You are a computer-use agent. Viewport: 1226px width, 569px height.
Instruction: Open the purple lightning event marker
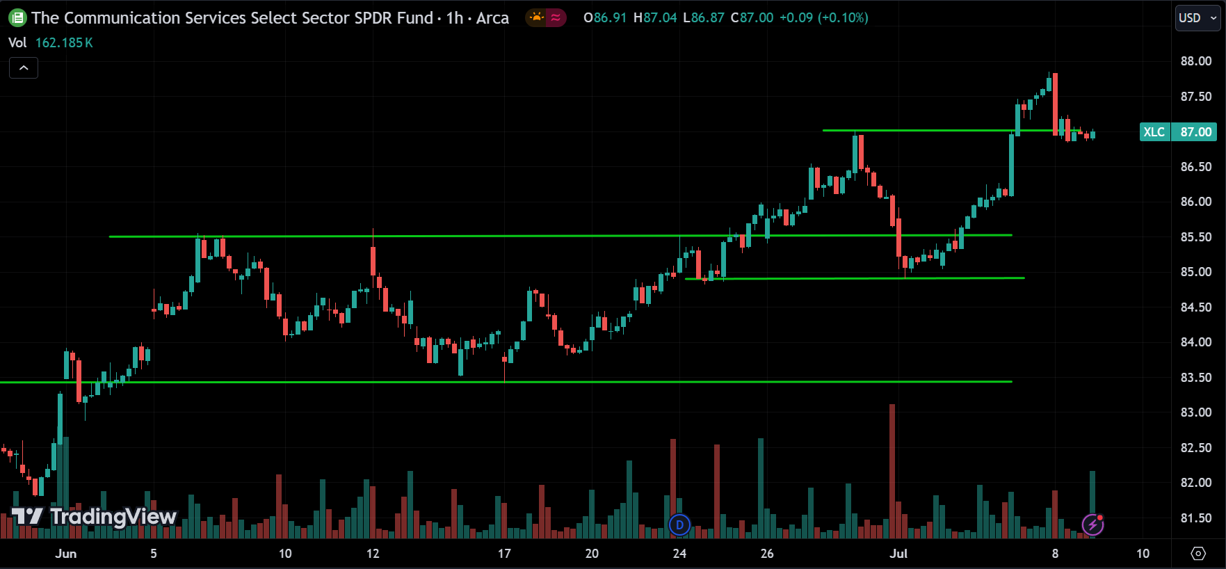pos(1092,525)
